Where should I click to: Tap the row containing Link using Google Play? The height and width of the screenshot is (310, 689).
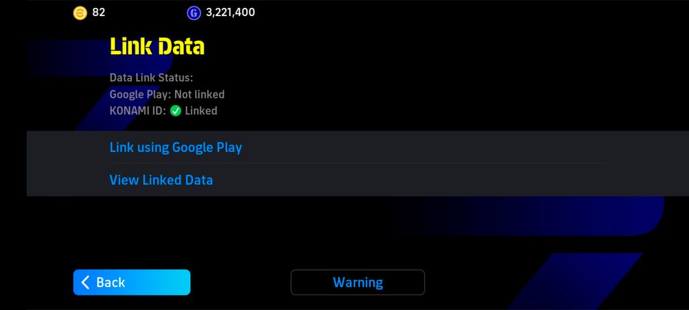(358, 147)
